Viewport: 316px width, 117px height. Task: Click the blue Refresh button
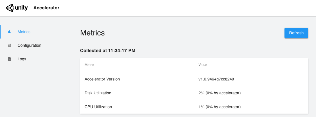click(296, 33)
